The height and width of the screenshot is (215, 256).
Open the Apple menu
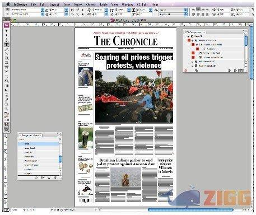8,4
